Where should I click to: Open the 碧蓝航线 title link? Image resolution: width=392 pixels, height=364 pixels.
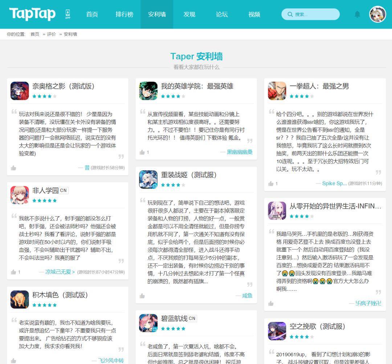[174, 319]
